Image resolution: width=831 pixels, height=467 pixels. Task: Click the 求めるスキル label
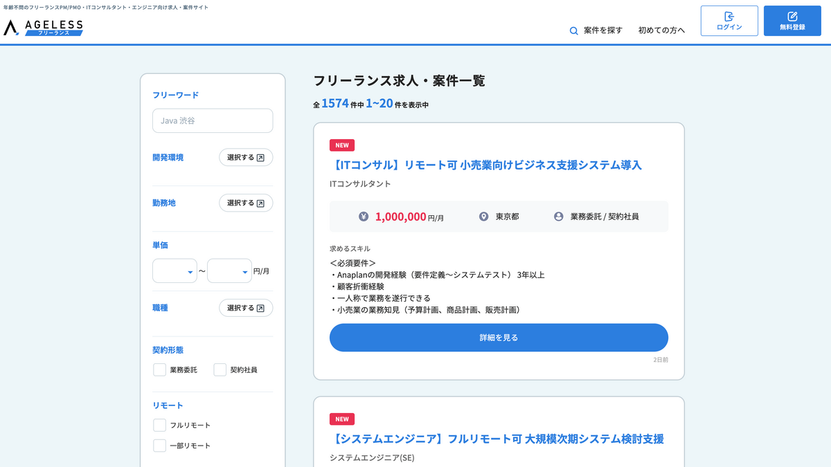pyautogui.click(x=350, y=248)
